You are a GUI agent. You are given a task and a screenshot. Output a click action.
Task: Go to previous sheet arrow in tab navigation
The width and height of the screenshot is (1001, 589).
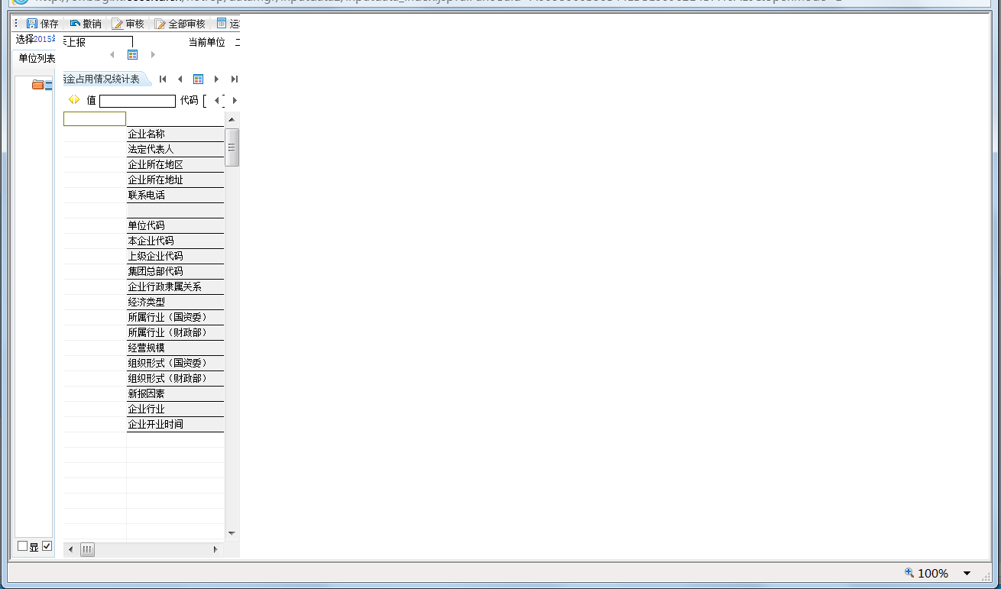180,79
